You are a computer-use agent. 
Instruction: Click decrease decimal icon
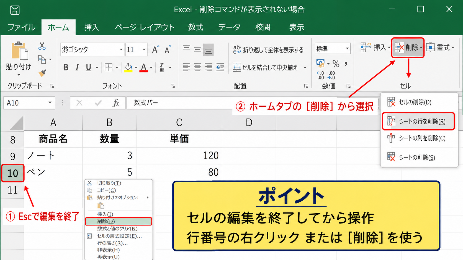(x=331, y=75)
